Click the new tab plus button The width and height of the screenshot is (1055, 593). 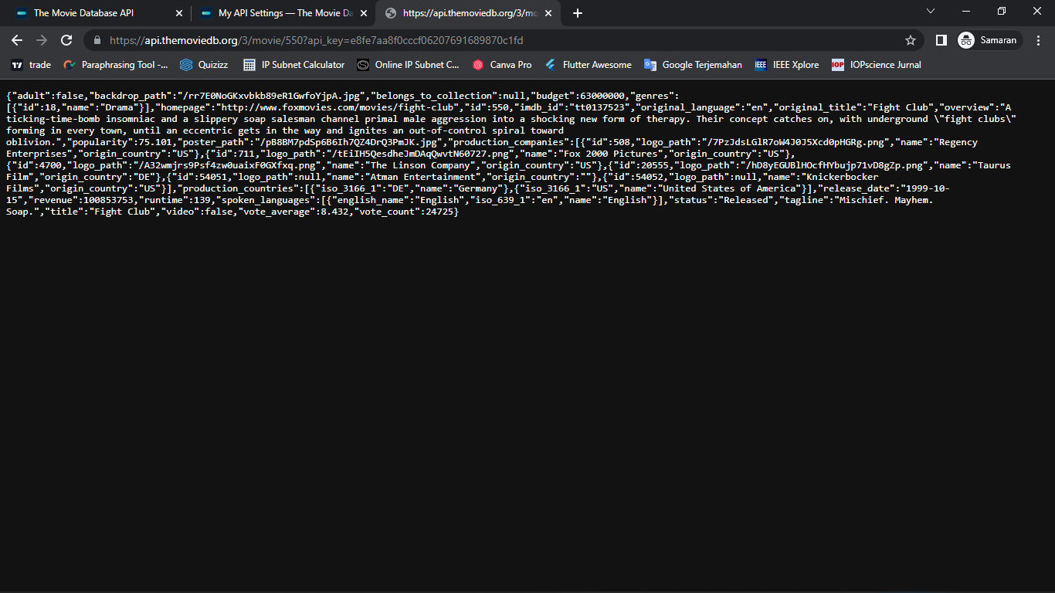(576, 12)
